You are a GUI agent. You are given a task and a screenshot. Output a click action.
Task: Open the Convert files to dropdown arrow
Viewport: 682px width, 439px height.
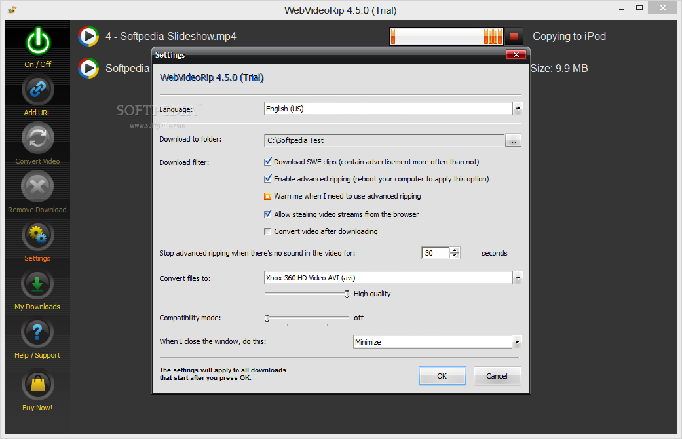(x=518, y=278)
